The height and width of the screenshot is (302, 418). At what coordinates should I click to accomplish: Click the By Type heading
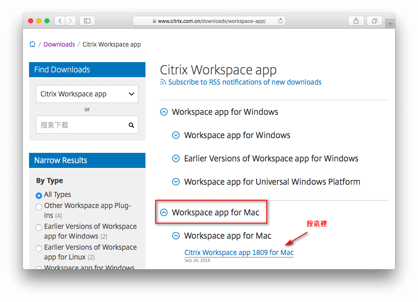pyautogui.click(x=49, y=181)
